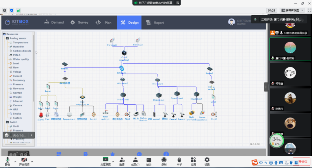This screenshot has width=312, height=168.
Task: Click the red Alarm1 device icon
Action: click(x=40, y=115)
